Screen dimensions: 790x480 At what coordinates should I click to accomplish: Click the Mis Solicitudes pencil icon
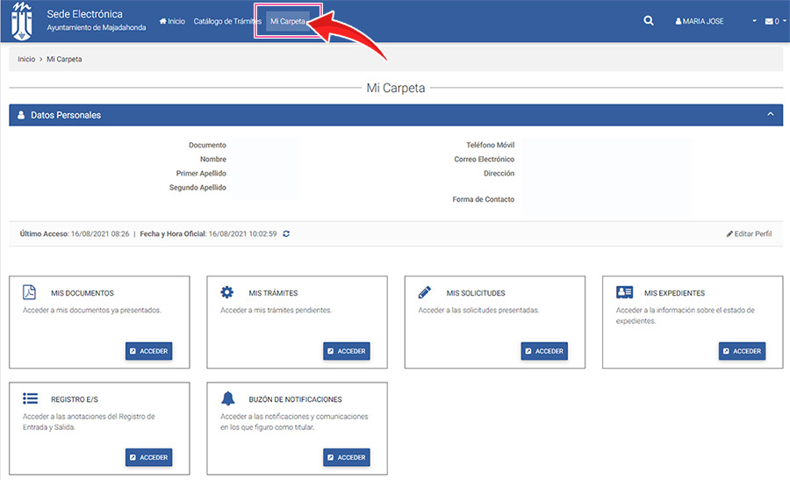(x=425, y=293)
